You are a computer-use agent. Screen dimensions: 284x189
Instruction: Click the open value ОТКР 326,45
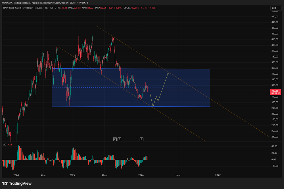[61, 8]
